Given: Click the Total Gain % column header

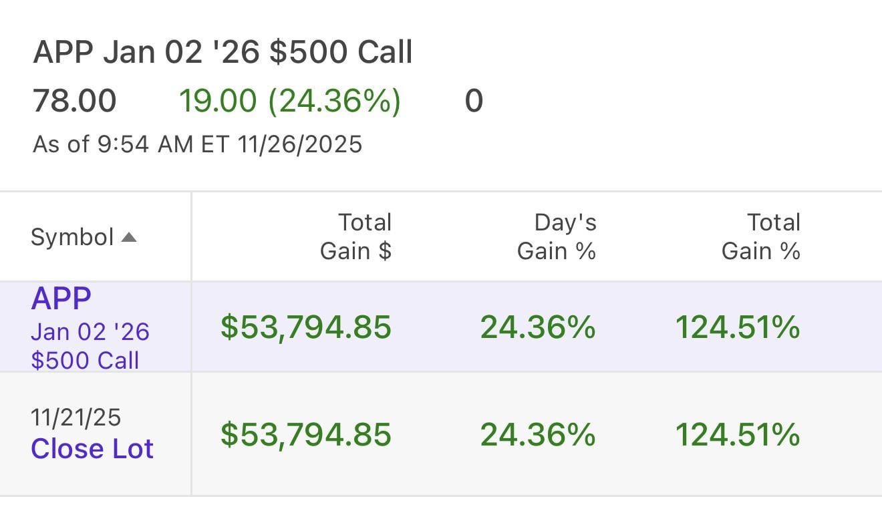Looking at the screenshot, I should click(760, 236).
